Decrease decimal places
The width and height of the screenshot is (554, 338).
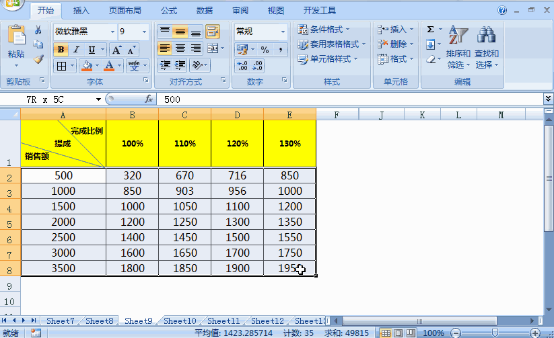pos(257,66)
